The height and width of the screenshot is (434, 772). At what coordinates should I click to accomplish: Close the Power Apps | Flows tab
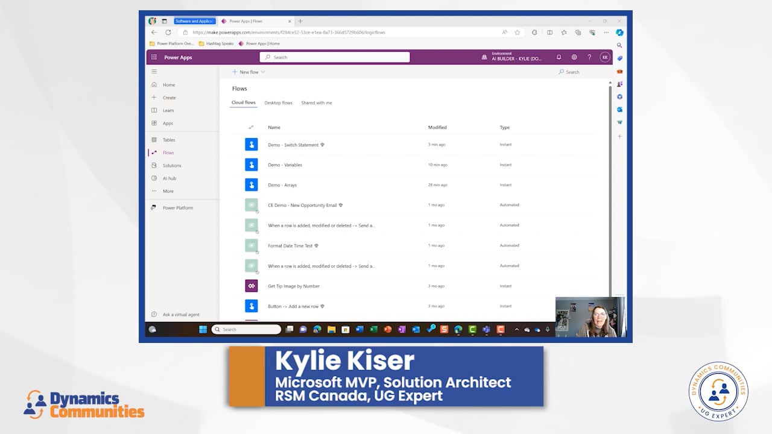290,21
